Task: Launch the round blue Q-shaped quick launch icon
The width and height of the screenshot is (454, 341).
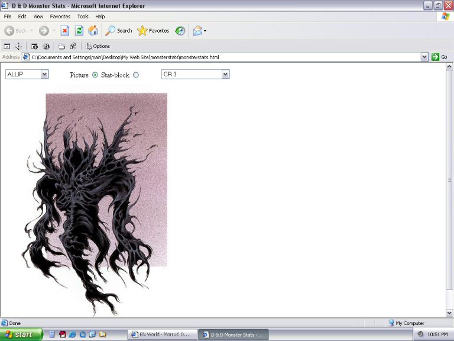Action: [83, 334]
